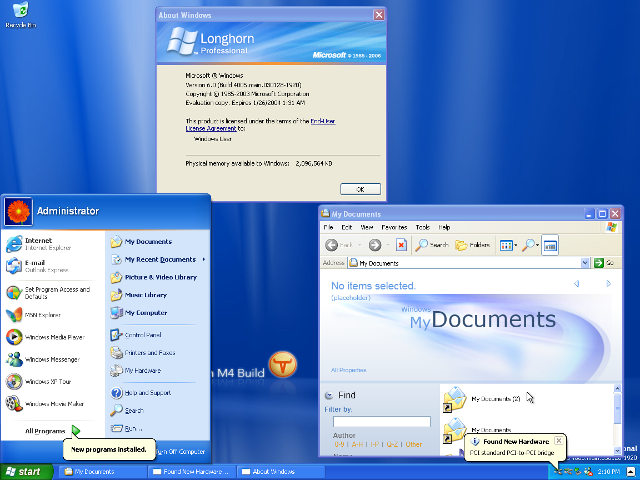Click the Forward arrow in My Documents toolbar

click(x=374, y=245)
